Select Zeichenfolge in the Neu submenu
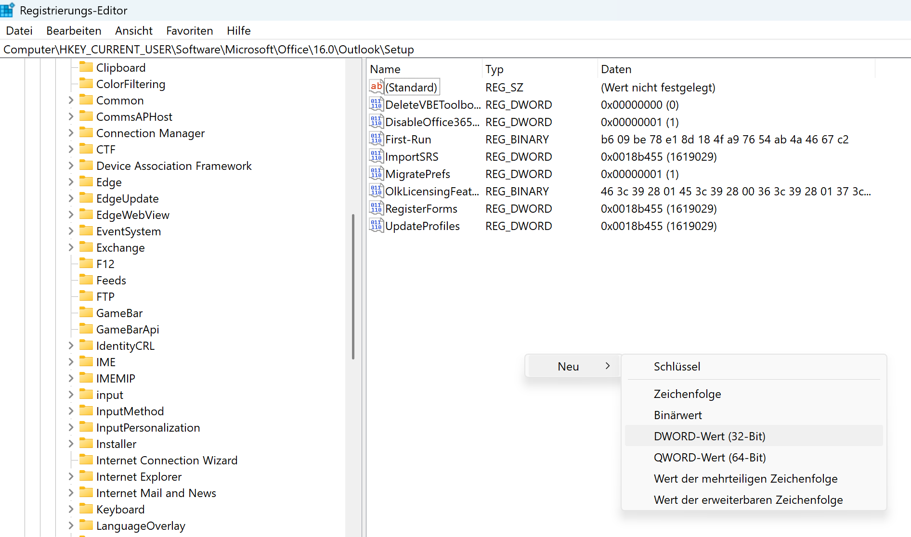This screenshot has height=537, width=911. click(x=687, y=394)
